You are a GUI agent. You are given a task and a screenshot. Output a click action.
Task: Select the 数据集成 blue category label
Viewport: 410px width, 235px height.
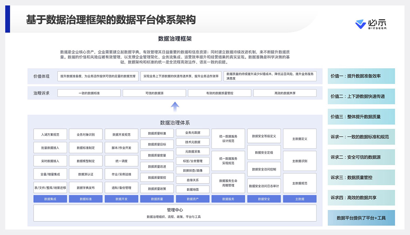pyautogui.click(x=50, y=199)
